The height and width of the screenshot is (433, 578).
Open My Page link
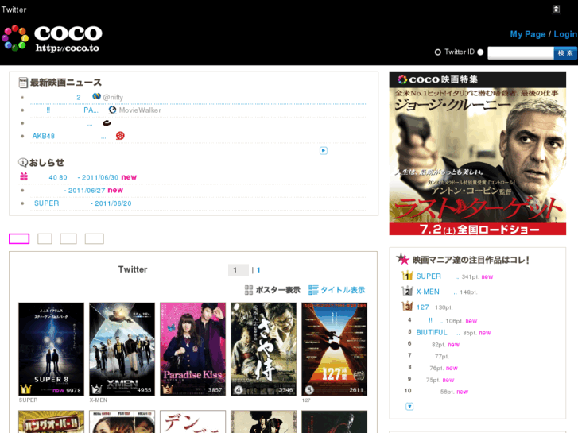[527, 34]
